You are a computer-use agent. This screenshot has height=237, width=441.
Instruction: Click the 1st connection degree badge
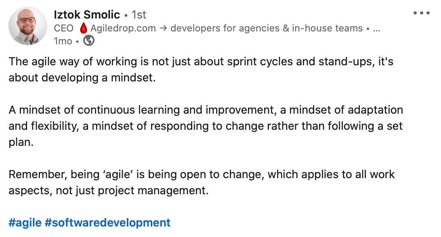coord(139,15)
